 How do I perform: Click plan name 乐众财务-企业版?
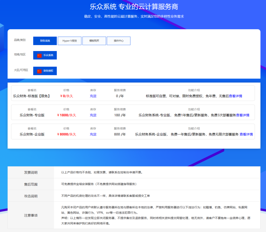(32, 134)
